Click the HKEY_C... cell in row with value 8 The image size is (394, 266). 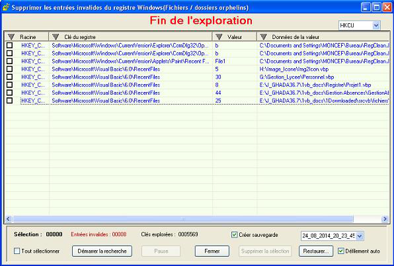(33, 85)
